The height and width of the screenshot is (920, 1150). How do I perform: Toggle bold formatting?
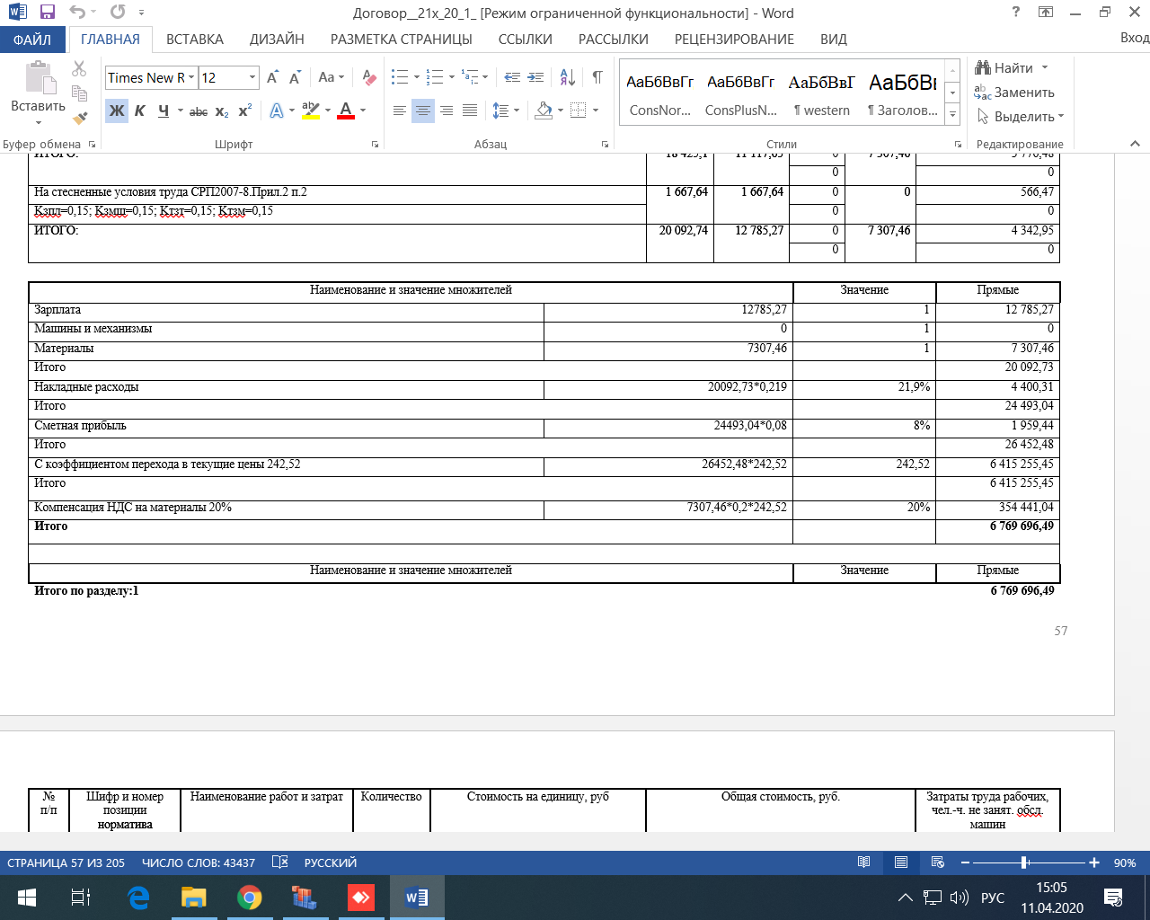[x=117, y=111]
